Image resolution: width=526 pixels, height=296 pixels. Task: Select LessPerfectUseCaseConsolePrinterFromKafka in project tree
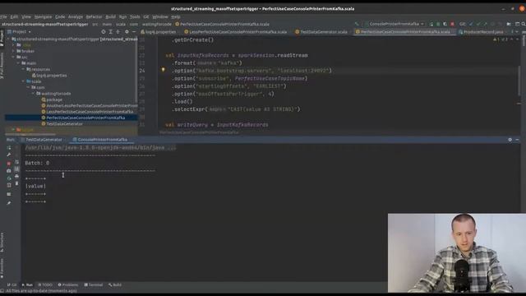tap(87, 112)
